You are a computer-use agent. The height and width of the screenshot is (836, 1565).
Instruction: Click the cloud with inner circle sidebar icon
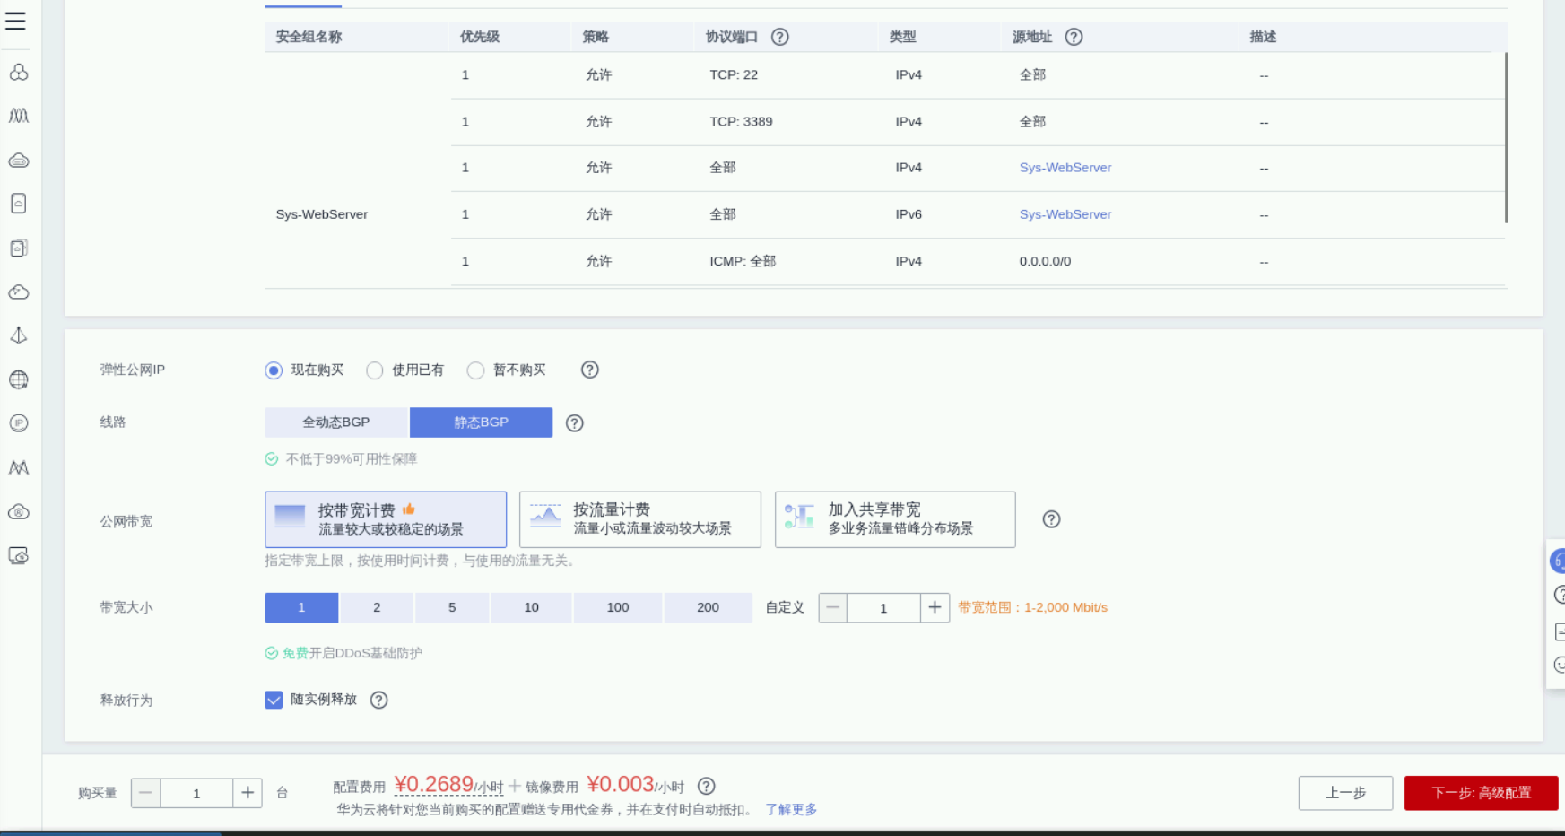(x=19, y=512)
